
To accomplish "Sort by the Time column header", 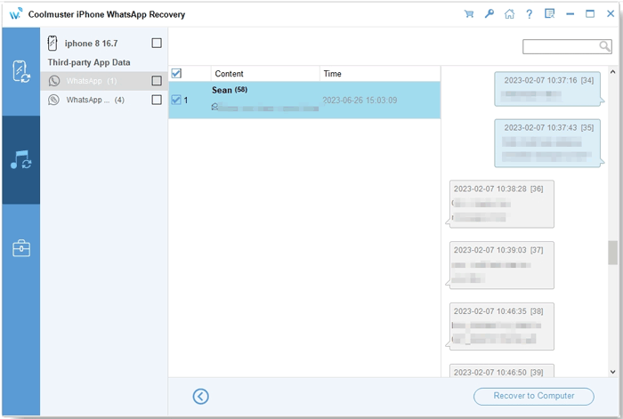I will [380, 74].
